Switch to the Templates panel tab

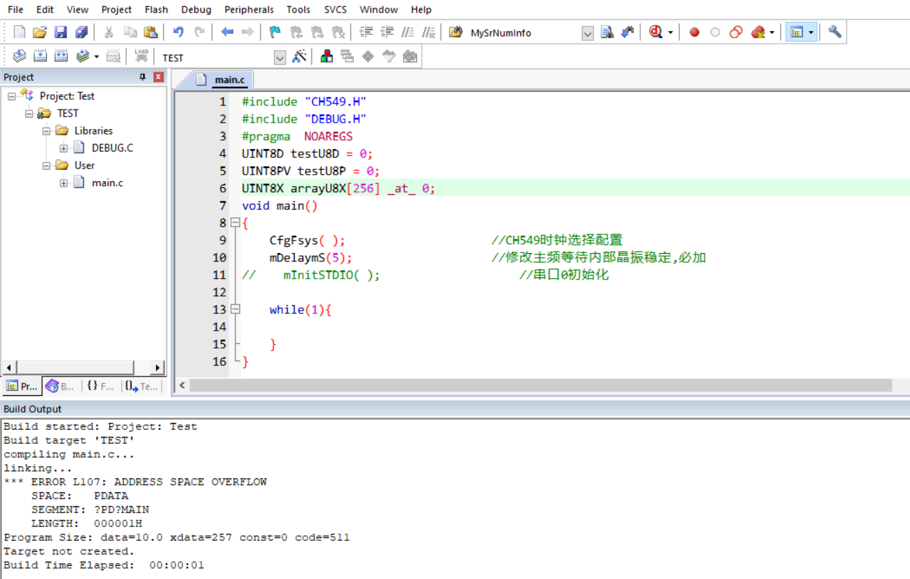pyautogui.click(x=141, y=386)
